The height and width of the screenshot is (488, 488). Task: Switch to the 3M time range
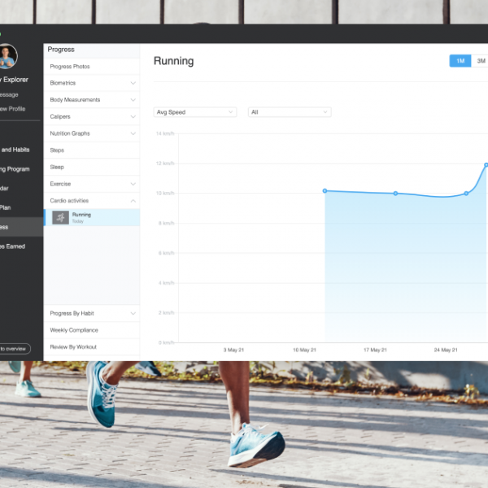point(481,61)
